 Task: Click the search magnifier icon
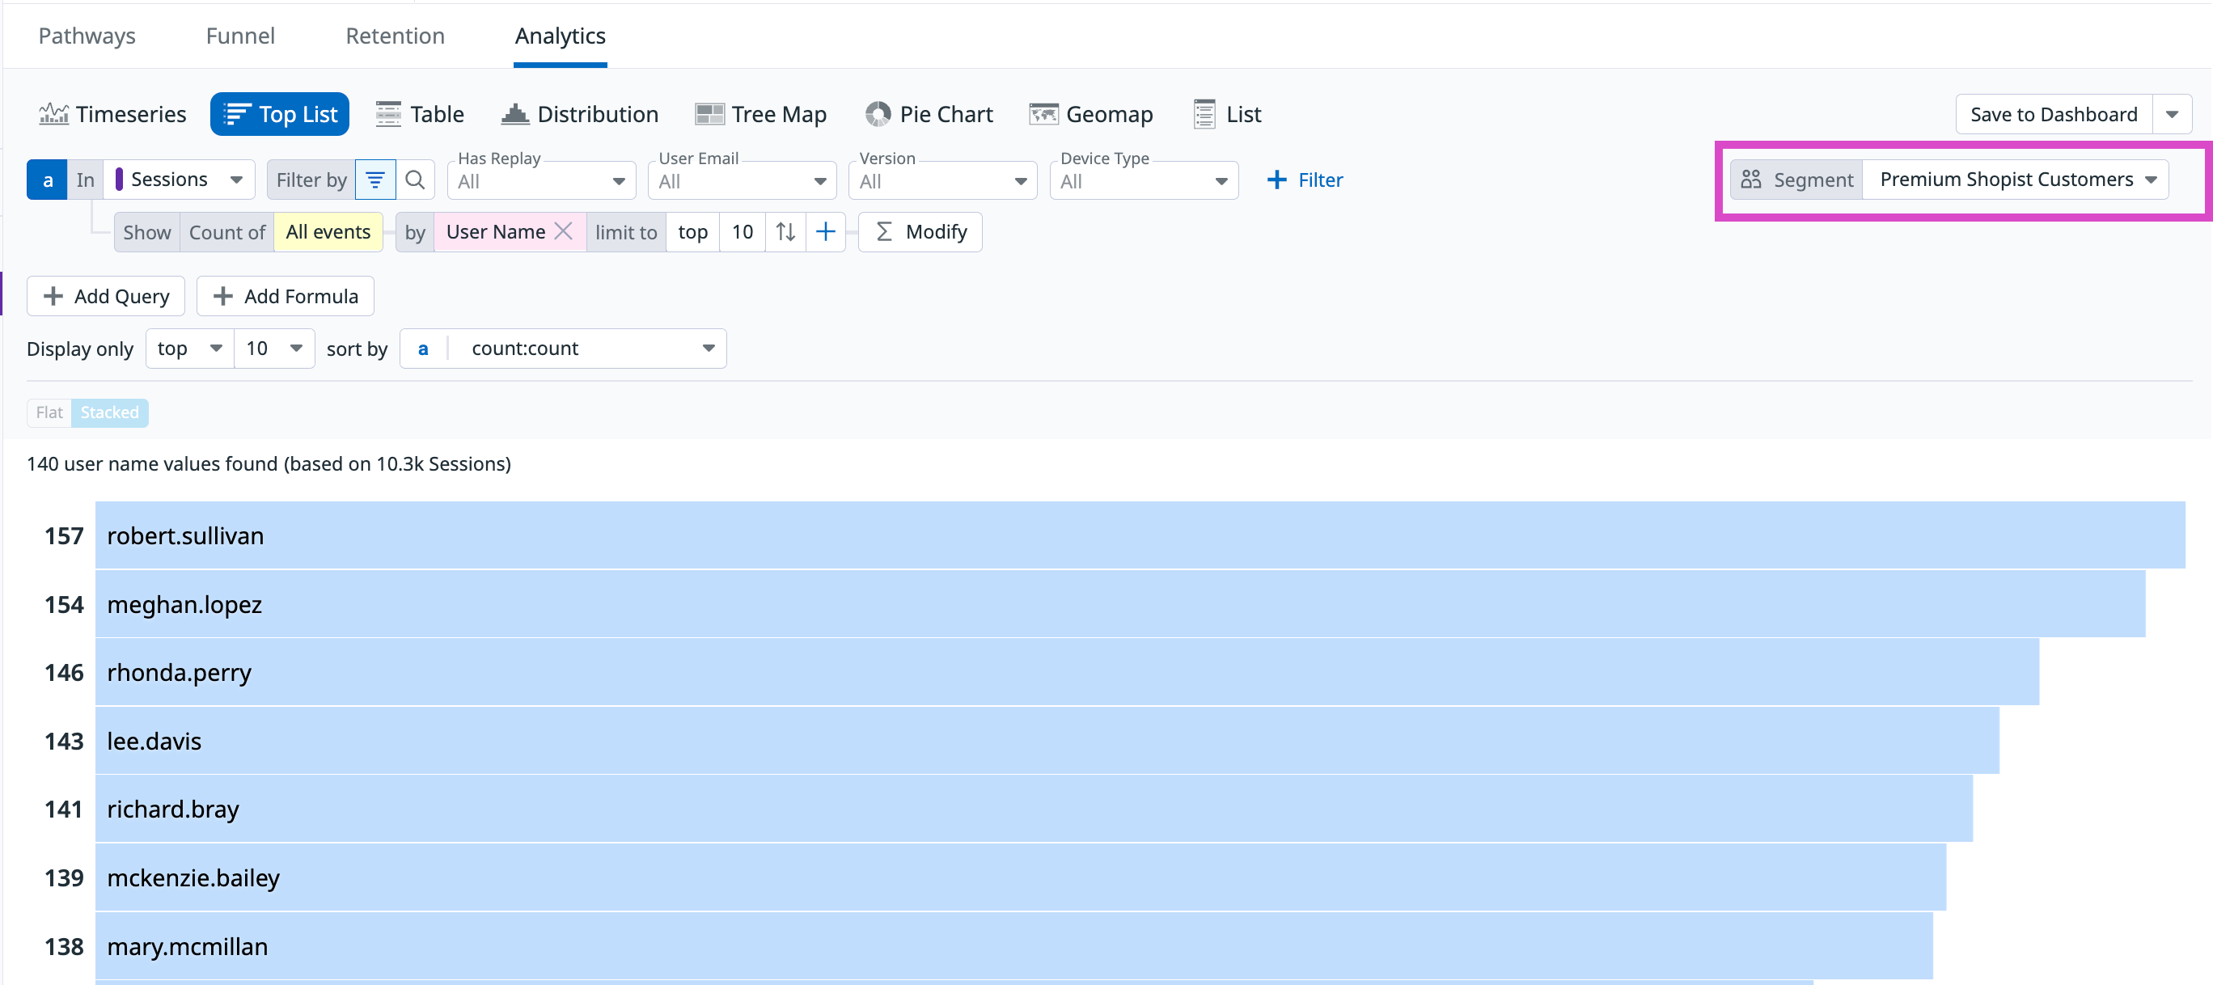click(x=415, y=180)
